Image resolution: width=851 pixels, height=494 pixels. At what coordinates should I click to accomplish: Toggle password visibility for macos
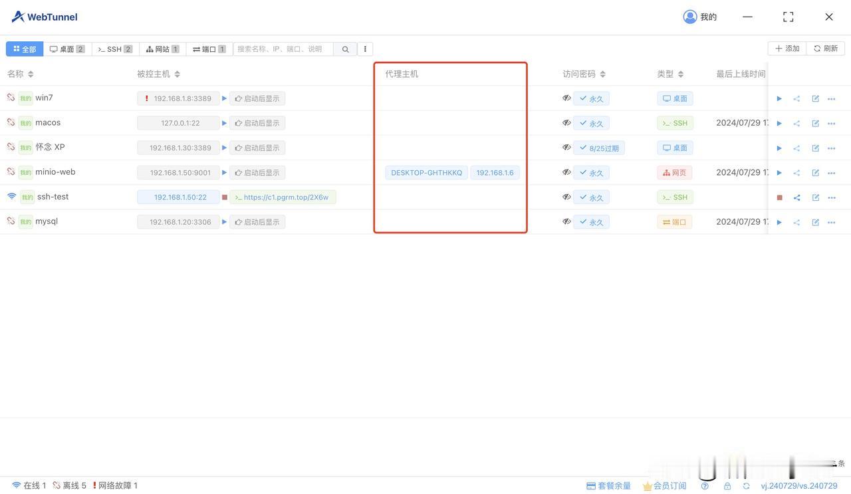point(566,123)
